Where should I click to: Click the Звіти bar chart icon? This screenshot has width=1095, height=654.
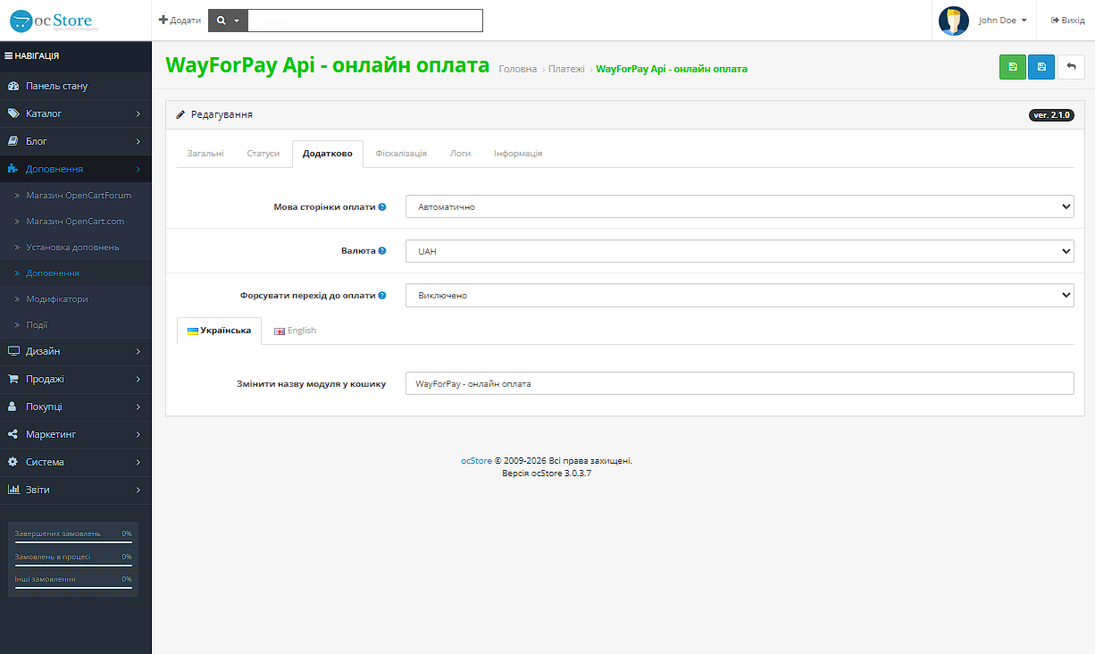coord(13,490)
